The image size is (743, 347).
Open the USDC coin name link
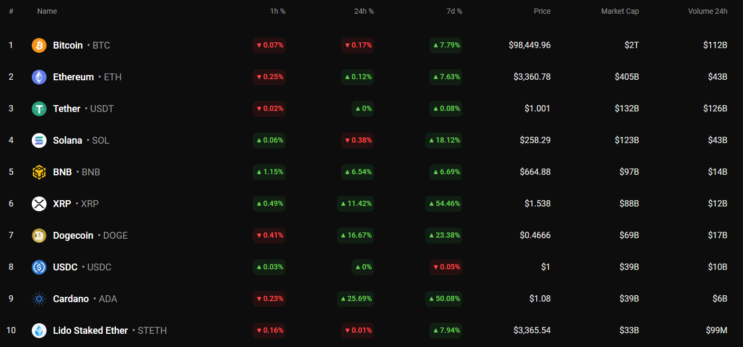click(65, 267)
